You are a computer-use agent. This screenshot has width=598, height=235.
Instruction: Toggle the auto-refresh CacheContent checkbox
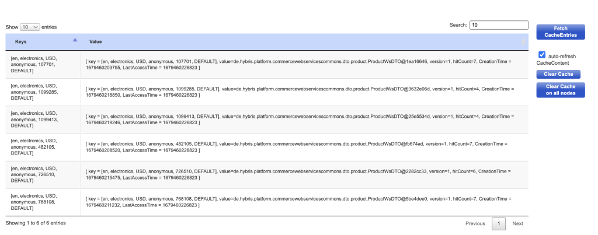click(x=541, y=54)
